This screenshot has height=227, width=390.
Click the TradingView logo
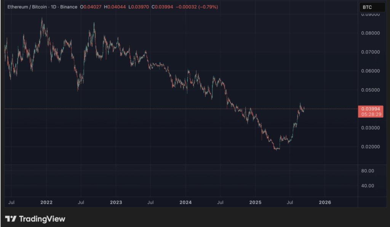[x=35, y=219]
